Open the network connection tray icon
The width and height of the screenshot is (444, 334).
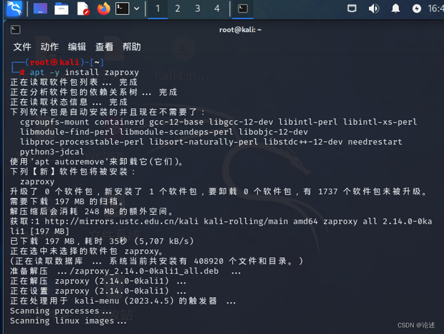click(351, 9)
